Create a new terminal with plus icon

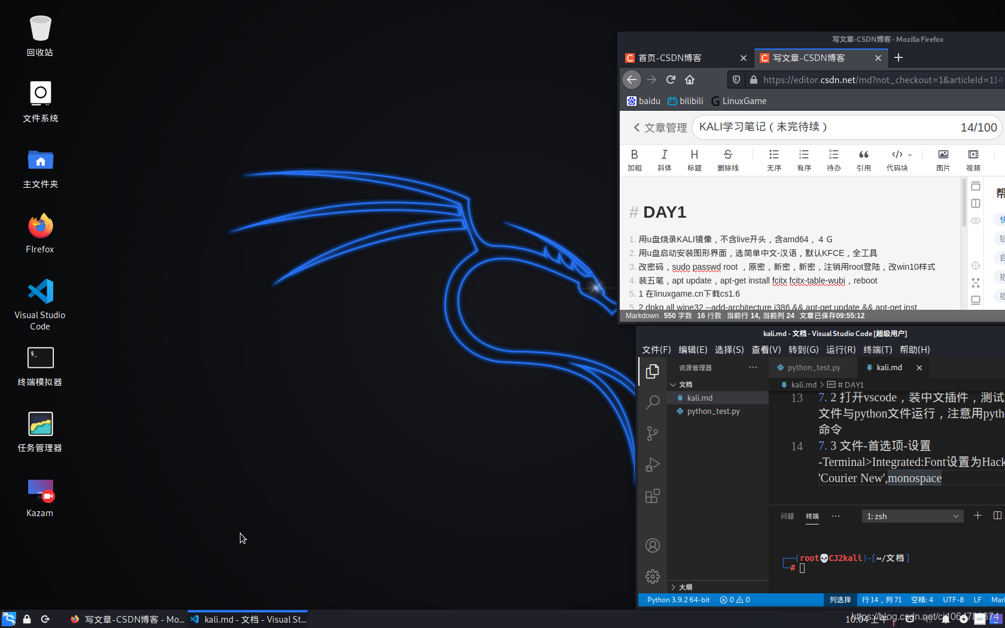[977, 516]
